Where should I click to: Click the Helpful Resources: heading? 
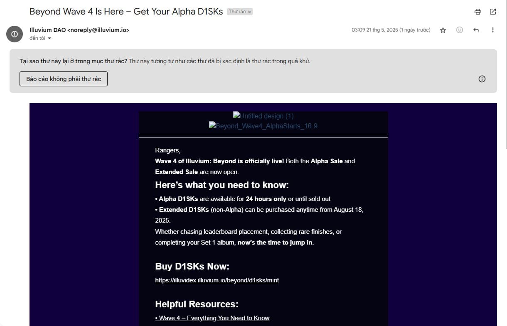tap(197, 304)
